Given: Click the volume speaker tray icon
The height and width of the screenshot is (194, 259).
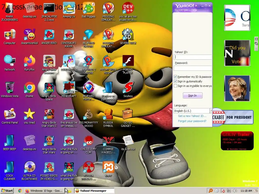Looking at the screenshot, I should (x=235, y=191).
